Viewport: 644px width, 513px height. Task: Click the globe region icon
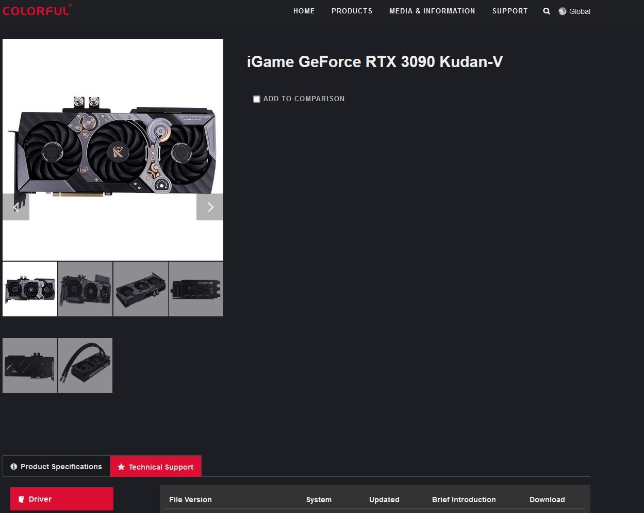tap(563, 11)
